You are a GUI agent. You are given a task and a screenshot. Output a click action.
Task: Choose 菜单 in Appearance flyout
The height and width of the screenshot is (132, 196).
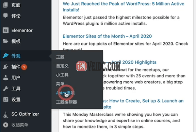[x=60, y=84]
